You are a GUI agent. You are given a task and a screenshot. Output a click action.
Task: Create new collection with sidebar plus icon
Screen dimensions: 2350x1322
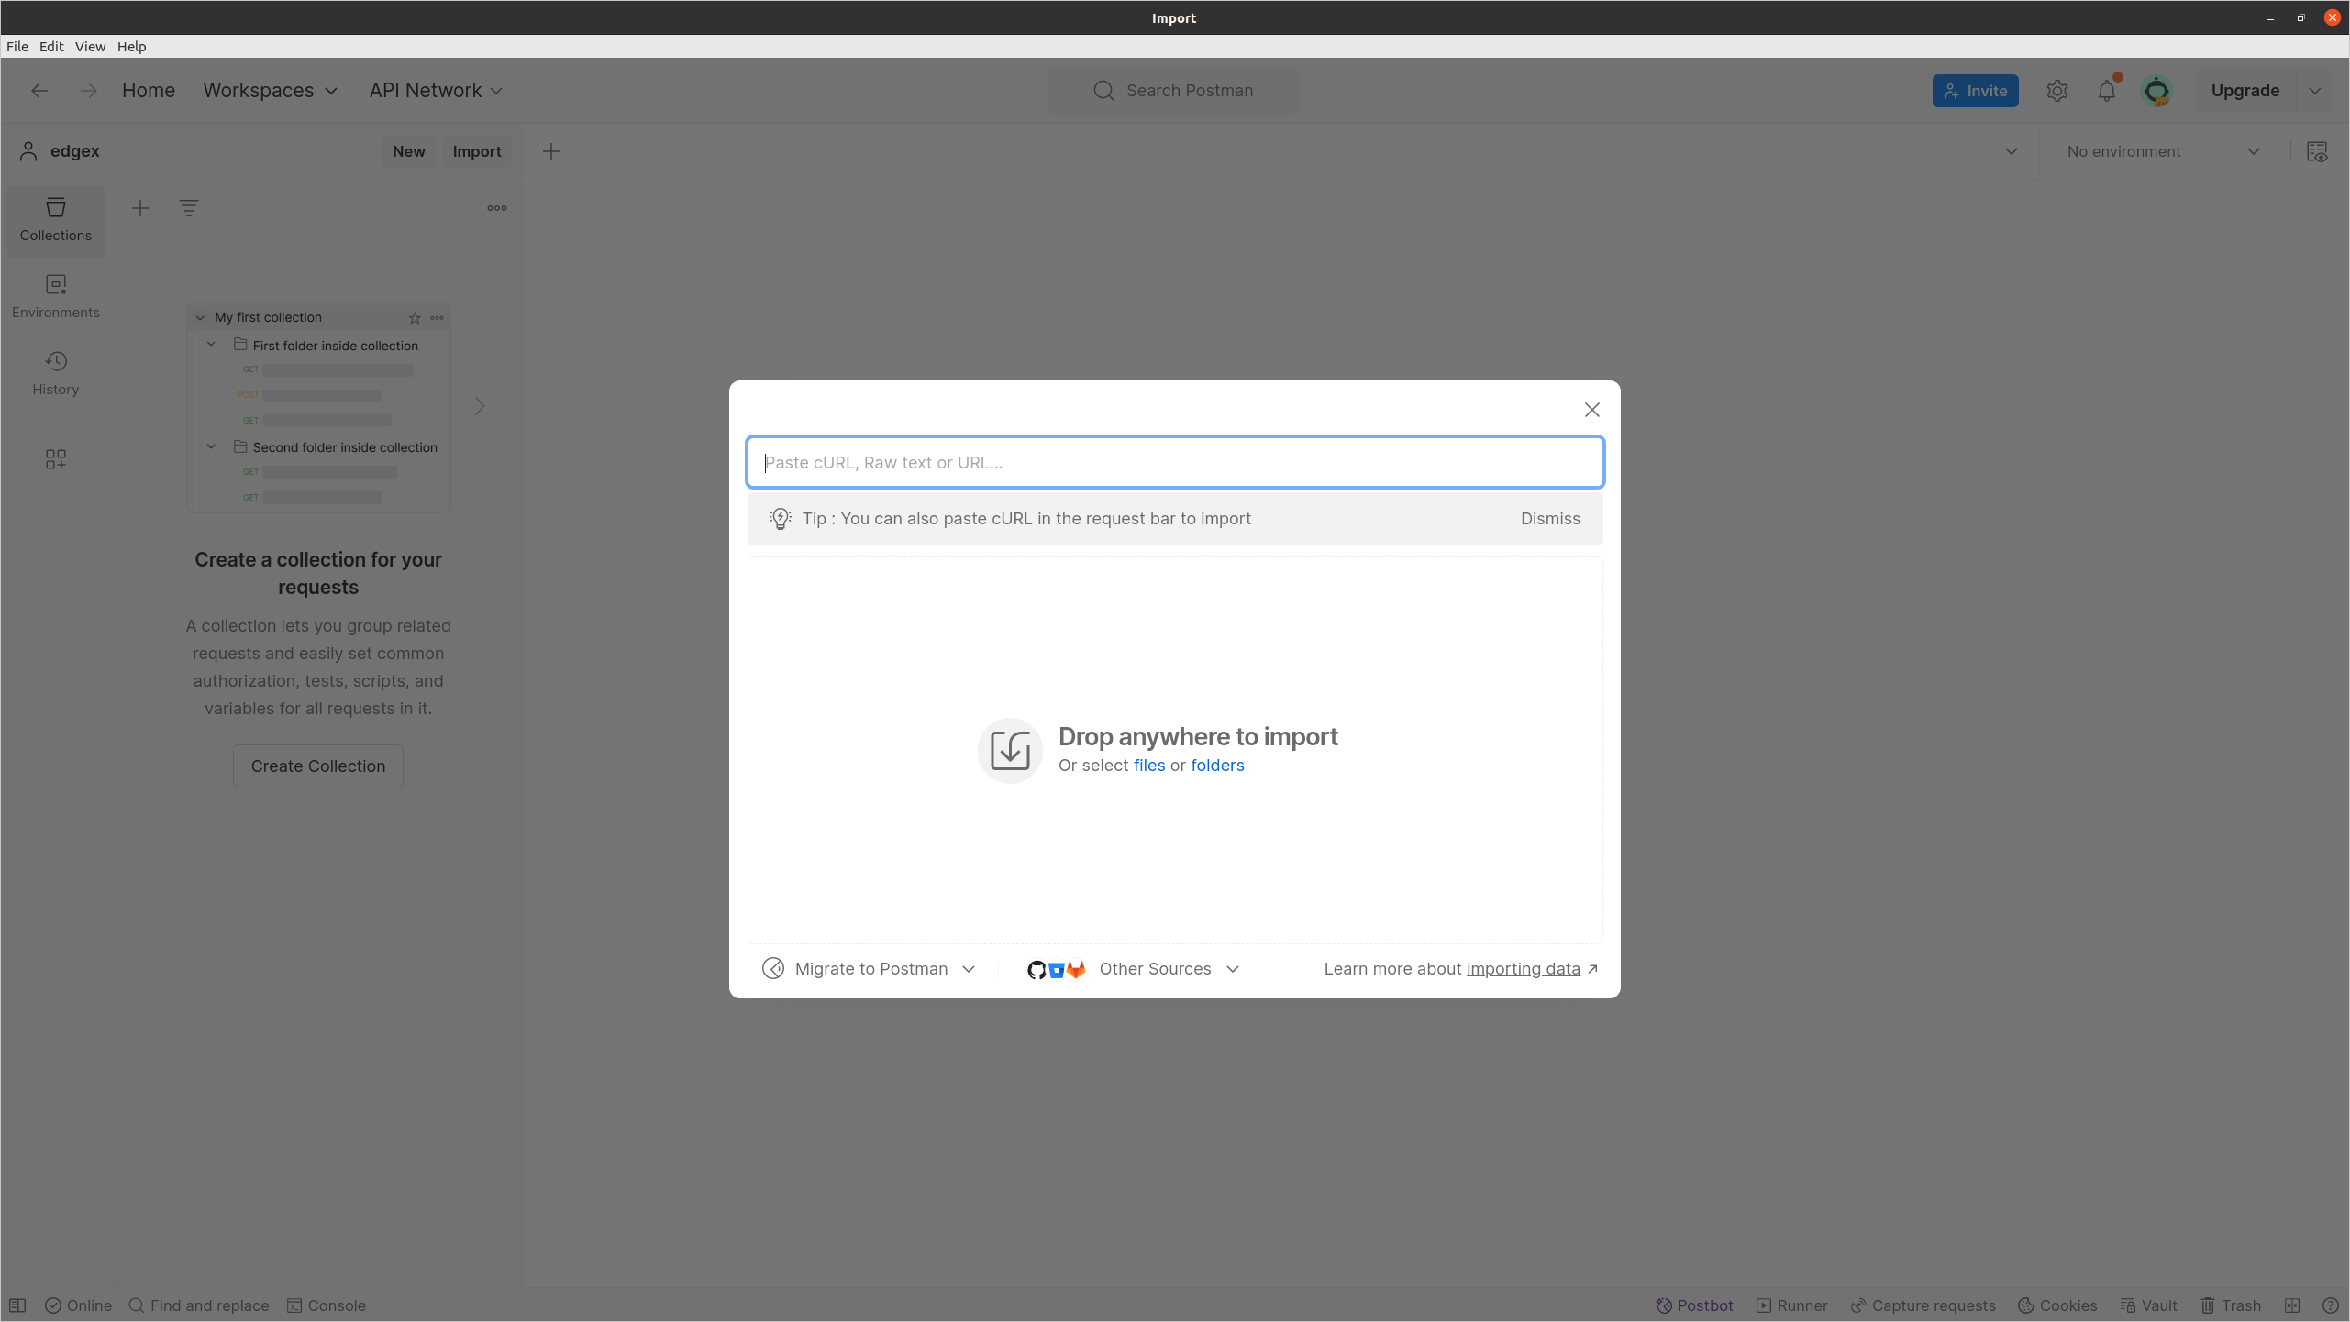[x=140, y=208]
